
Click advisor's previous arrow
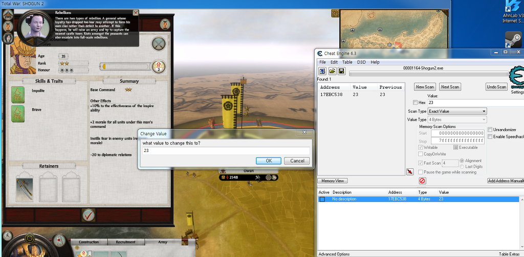(x=29, y=41)
